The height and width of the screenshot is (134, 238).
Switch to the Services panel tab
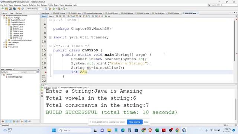pyautogui.click(x=19, y=13)
